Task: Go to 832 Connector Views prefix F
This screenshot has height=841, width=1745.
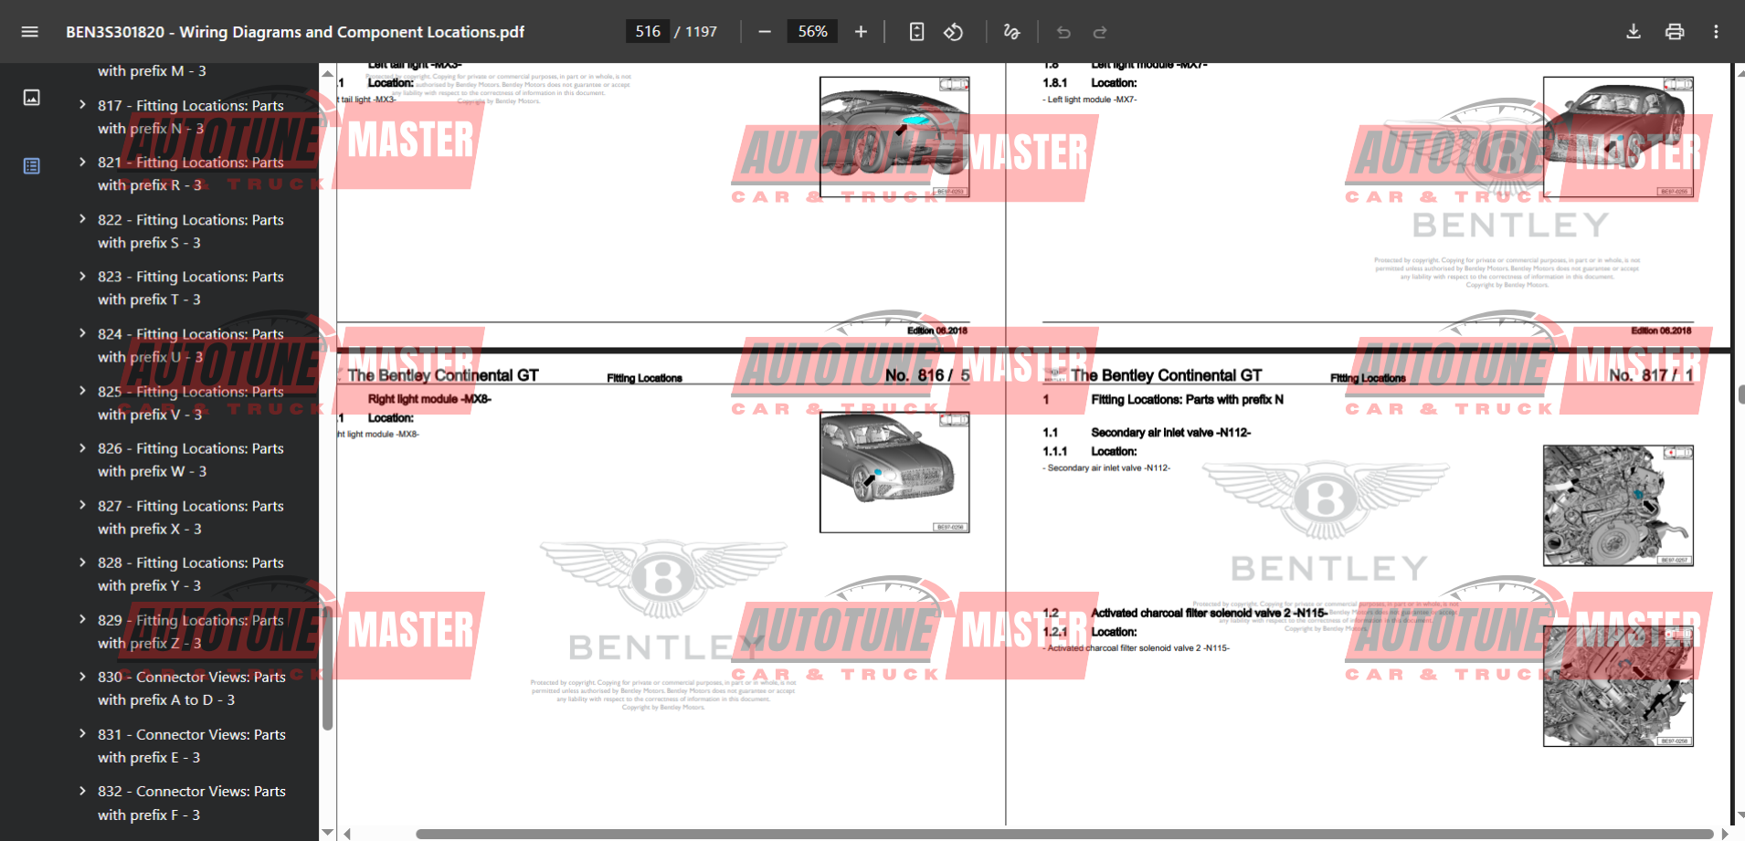Action: click(191, 803)
